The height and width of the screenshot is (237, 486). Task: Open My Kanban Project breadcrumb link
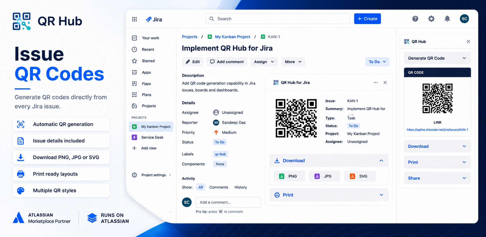point(233,37)
